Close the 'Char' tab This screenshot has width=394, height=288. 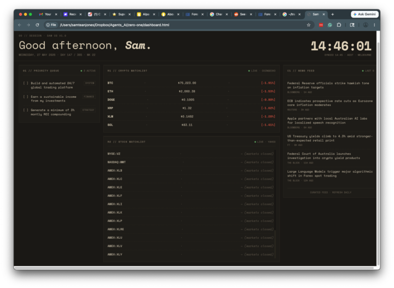227,14
